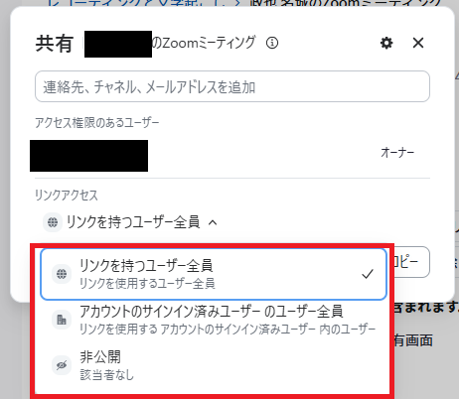The image size is (459, 399).
Task: Select リンクを持つユーザー全員 option
Action: [214, 274]
